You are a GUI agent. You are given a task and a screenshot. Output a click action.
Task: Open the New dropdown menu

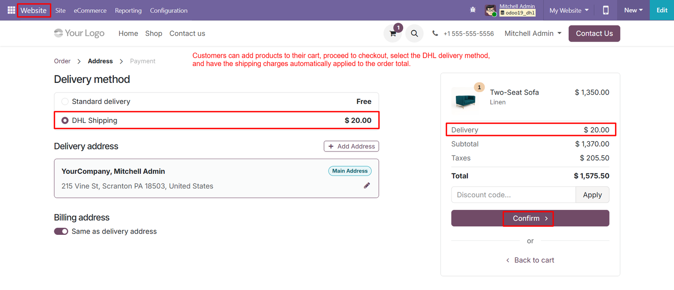click(633, 10)
